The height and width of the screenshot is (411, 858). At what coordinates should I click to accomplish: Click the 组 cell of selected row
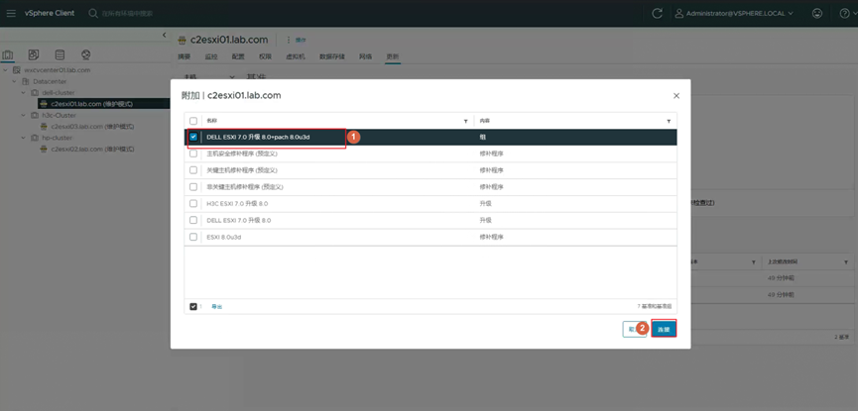click(482, 138)
